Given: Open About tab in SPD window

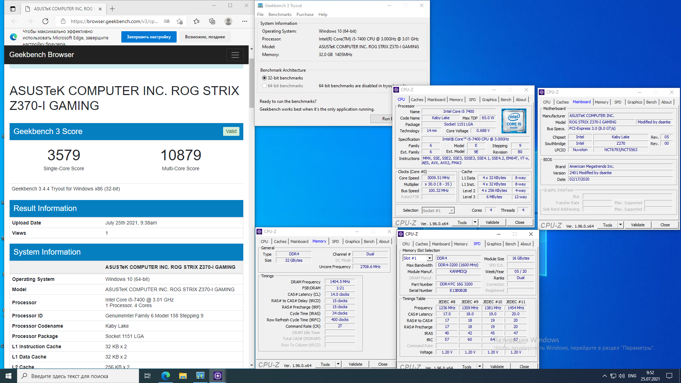Looking at the screenshot, I should coord(526,244).
